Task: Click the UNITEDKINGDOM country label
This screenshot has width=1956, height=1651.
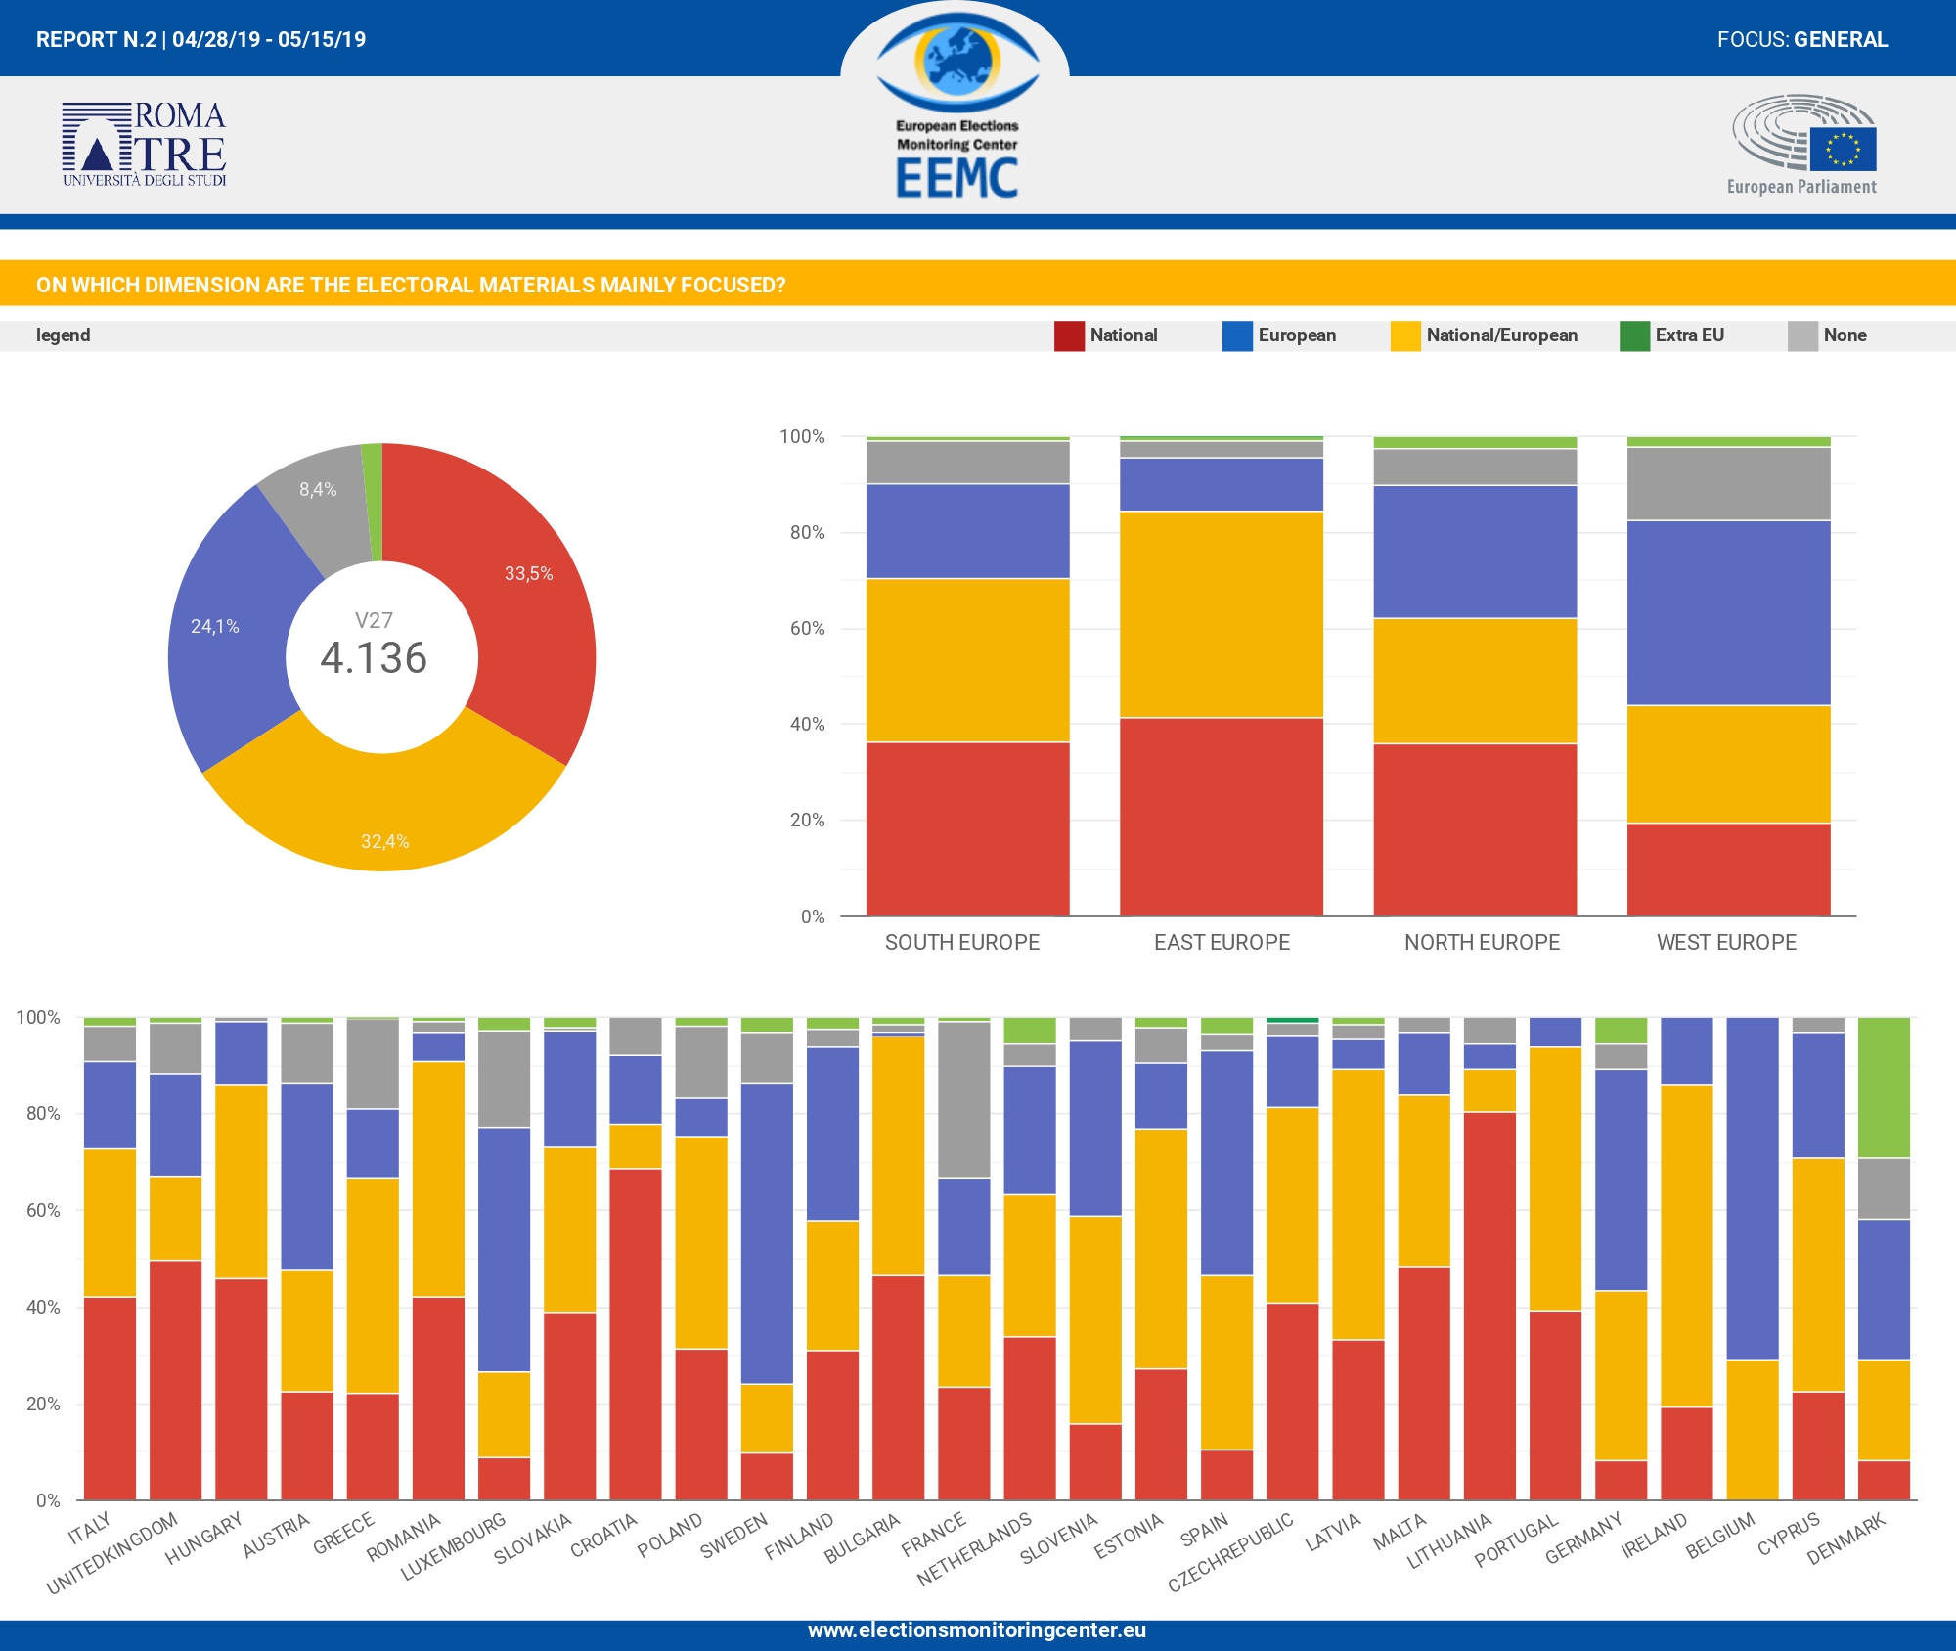Action: (x=112, y=1553)
